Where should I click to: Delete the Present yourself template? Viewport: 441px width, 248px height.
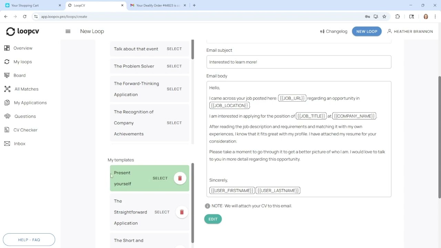click(180, 178)
